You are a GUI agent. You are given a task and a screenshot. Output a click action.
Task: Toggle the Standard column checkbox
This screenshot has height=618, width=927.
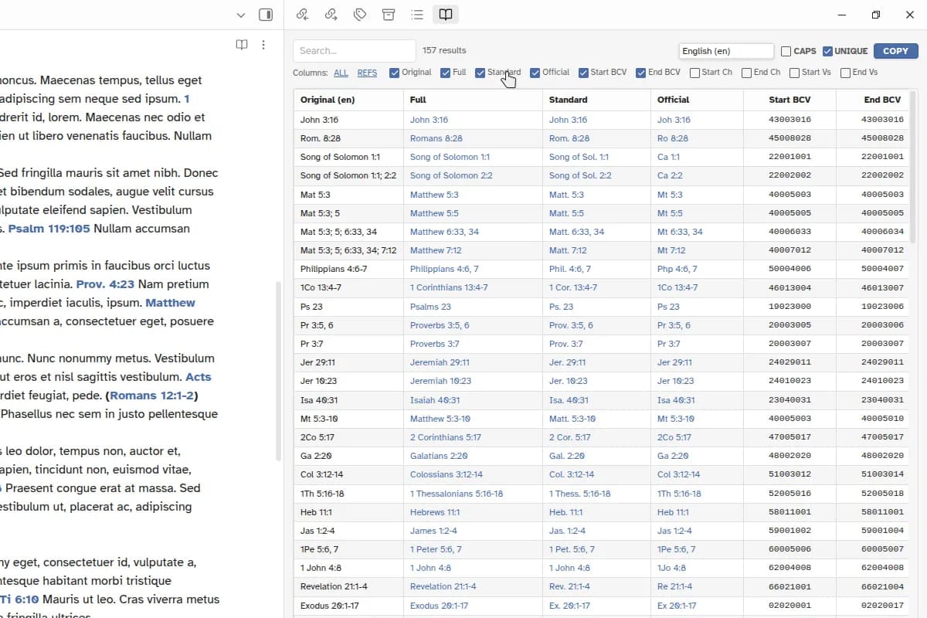pos(480,73)
